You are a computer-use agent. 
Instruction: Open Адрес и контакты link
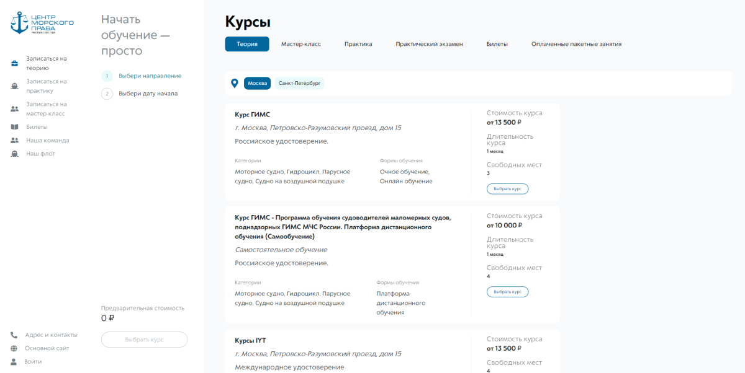(x=51, y=335)
